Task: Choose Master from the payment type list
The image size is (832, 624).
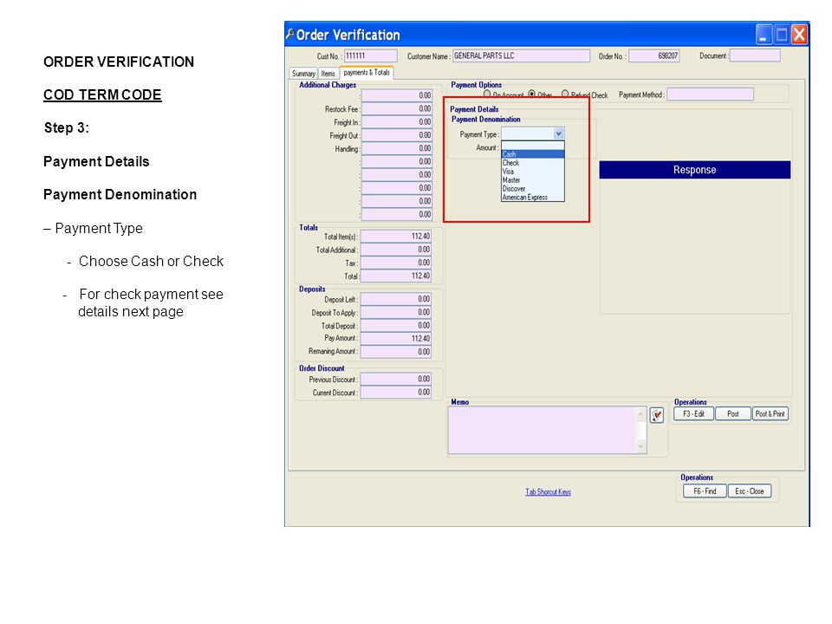Action: (x=533, y=180)
